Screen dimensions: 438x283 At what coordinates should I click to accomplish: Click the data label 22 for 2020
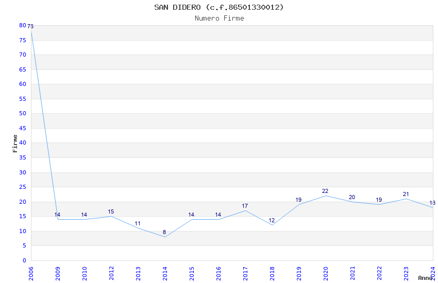coord(325,191)
